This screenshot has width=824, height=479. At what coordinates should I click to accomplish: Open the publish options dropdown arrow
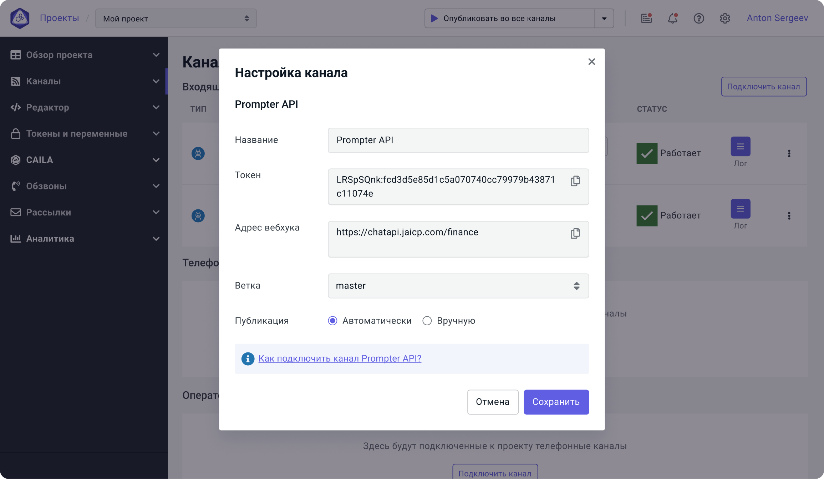[604, 19]
